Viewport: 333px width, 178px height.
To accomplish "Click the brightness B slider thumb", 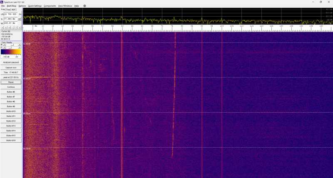I will tap(12, 44).
